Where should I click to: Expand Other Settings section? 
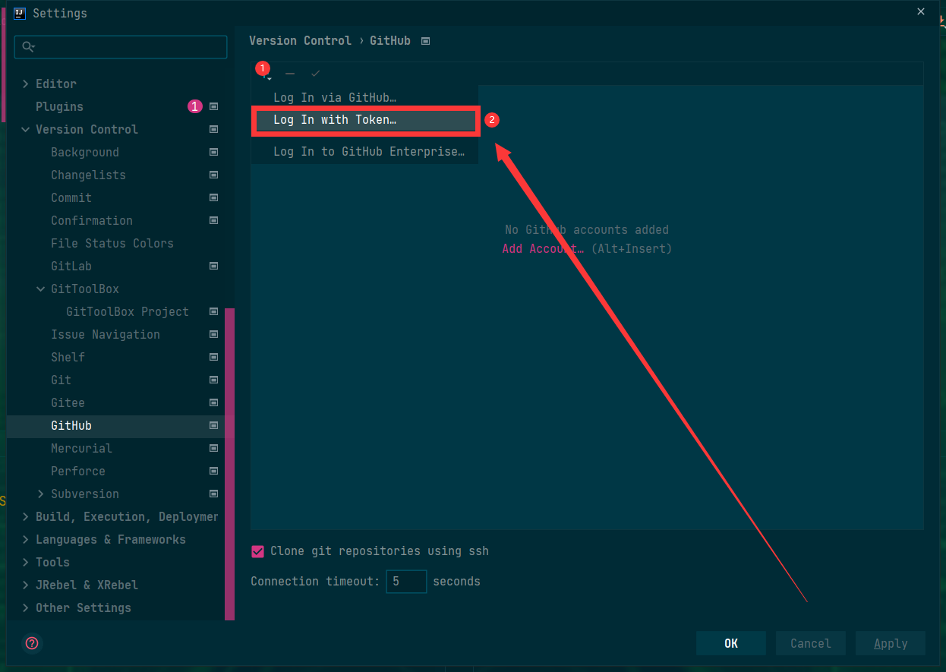point(26,607)
